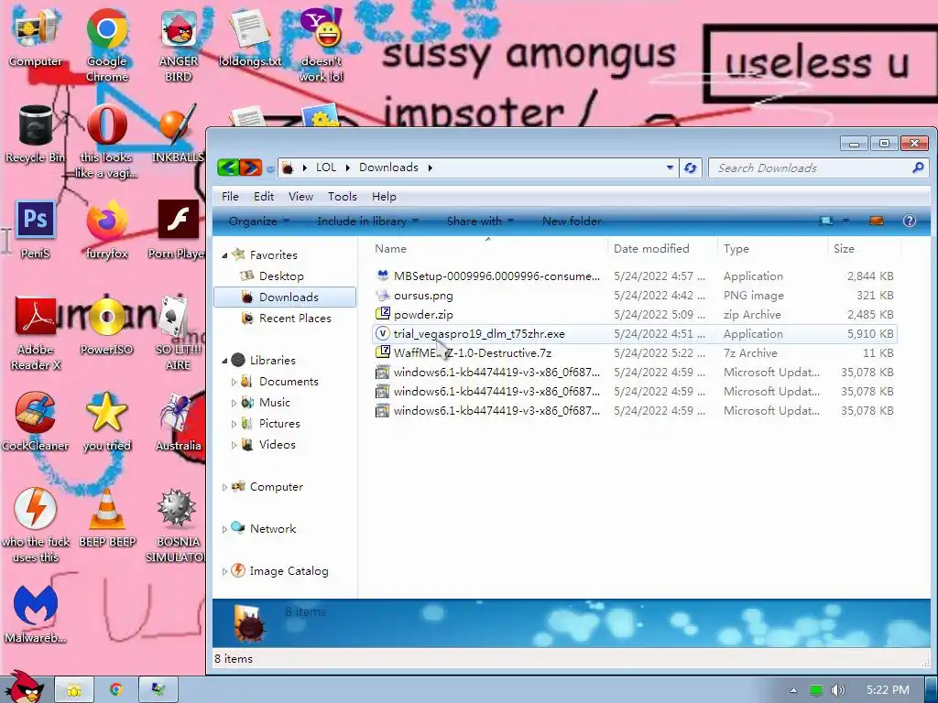The height and width of the screenshot is (703, 938).
Task: Select the CCleaner desktop icon
Action: point(36,421)
